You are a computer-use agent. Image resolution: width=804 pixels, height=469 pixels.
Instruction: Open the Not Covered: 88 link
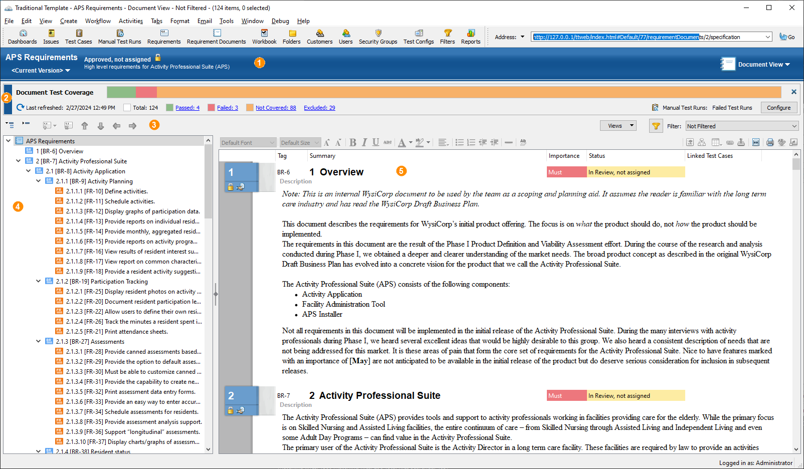click(x=276, y=108)
